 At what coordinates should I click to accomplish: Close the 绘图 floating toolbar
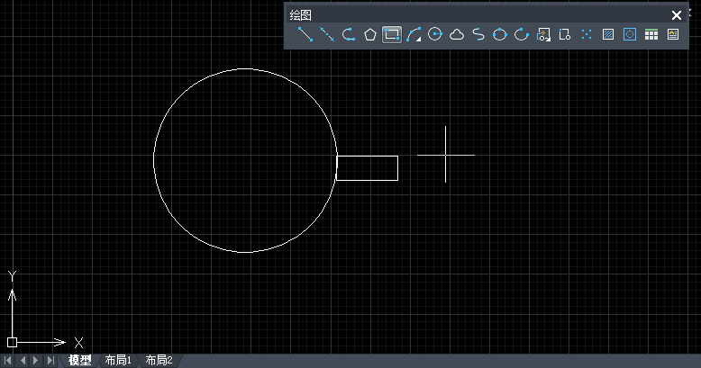click(x=677, y=15)
